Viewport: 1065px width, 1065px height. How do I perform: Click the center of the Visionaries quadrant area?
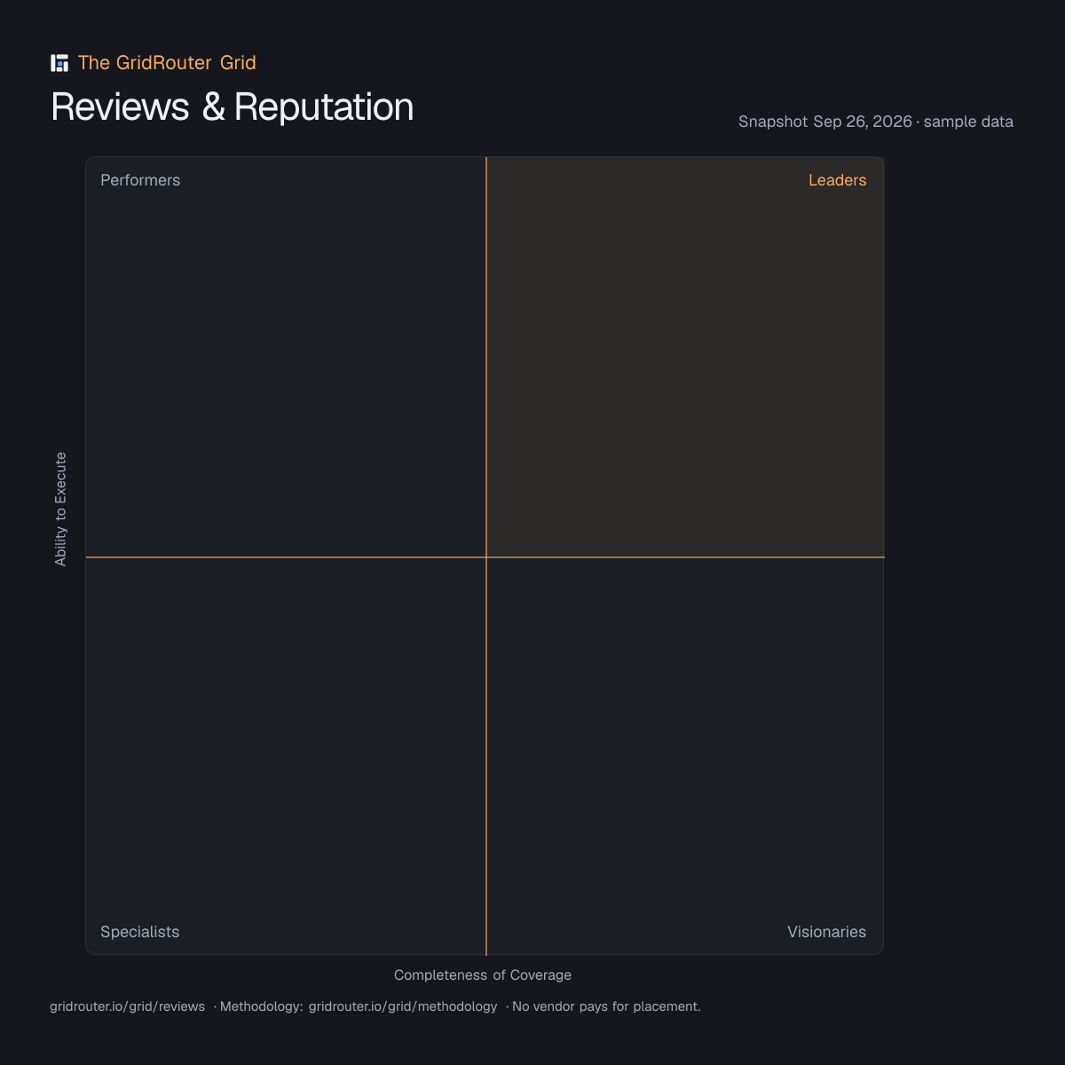(x=685, y=756)
